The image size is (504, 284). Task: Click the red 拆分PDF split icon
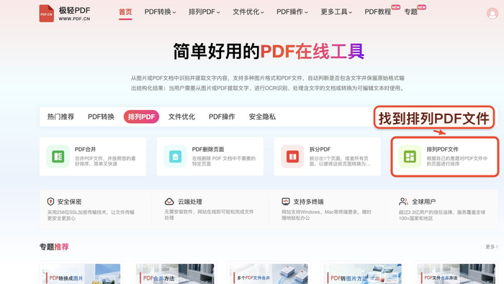(292, 156)
